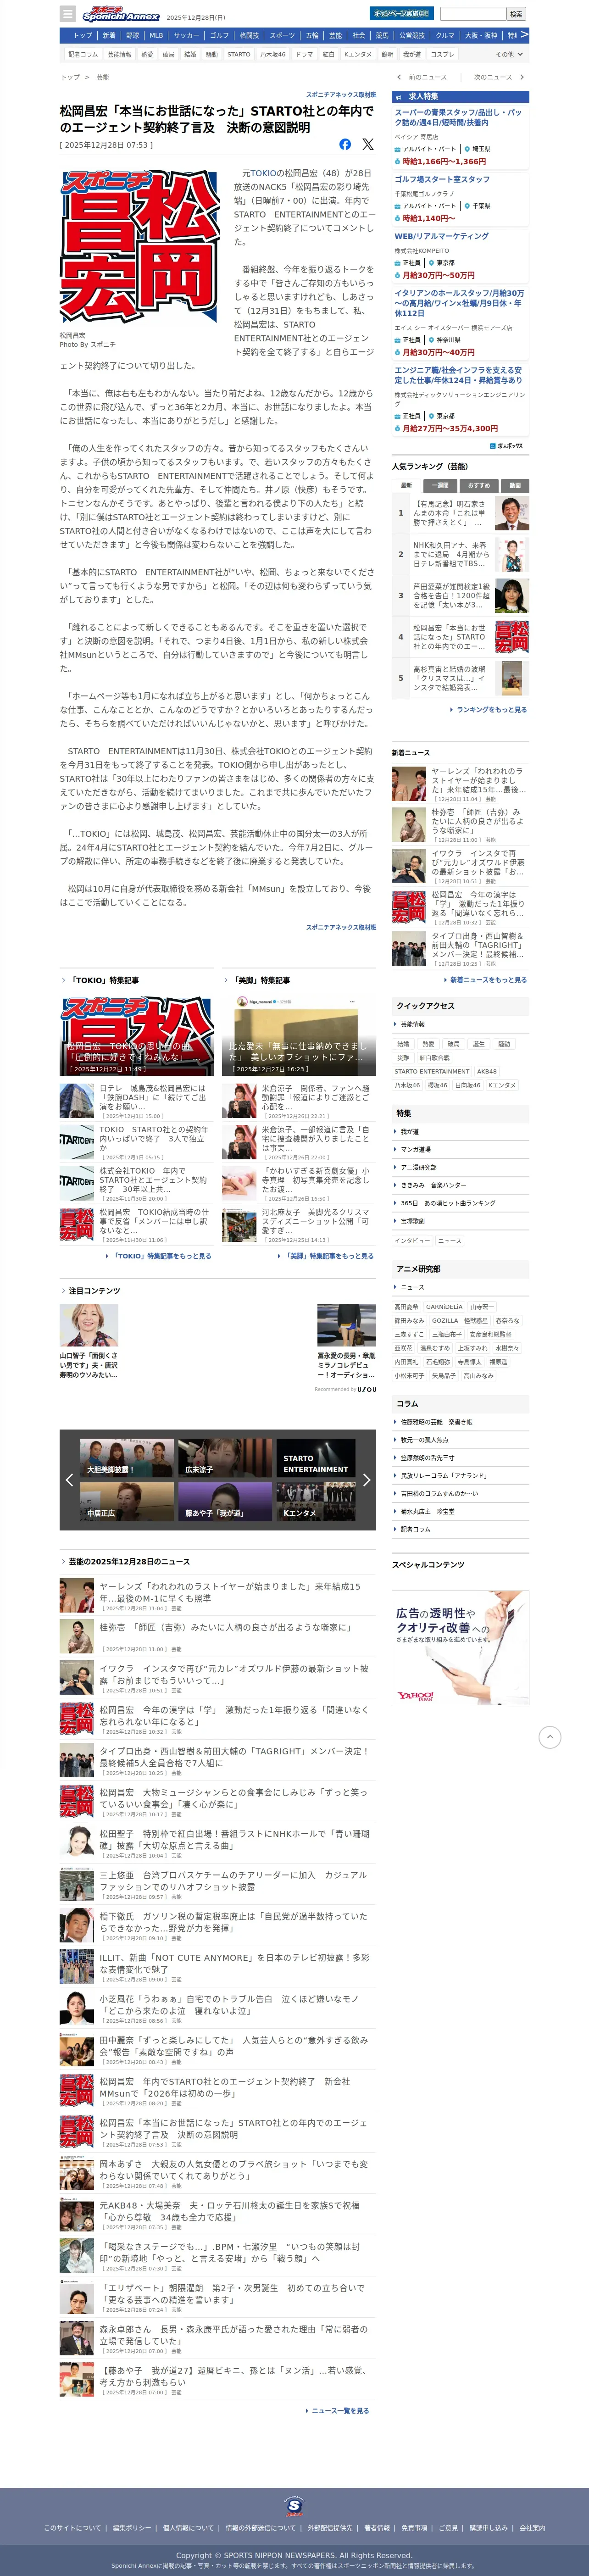Expand 特集 マンガ道場 item
Screen dimensions: 589x2576
point(460,1150)
